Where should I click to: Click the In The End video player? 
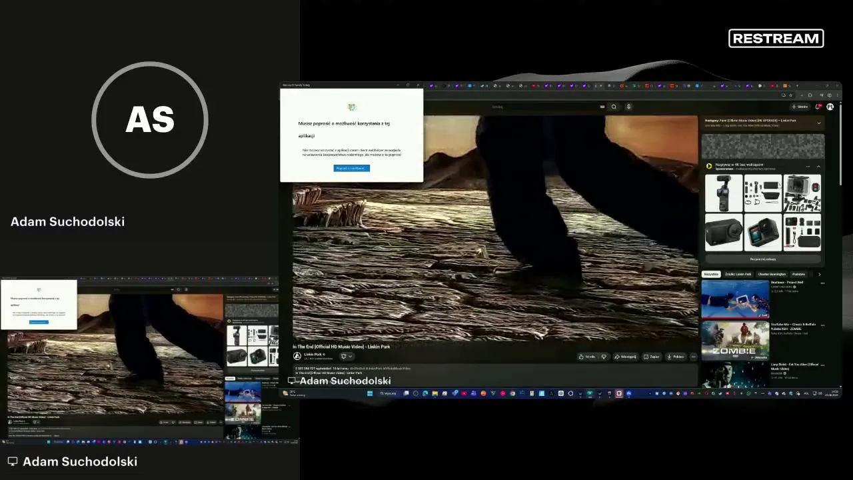point(495,228)
